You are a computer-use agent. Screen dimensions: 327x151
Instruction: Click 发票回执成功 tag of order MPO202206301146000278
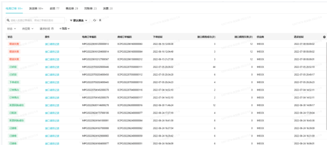click(17, 105)
